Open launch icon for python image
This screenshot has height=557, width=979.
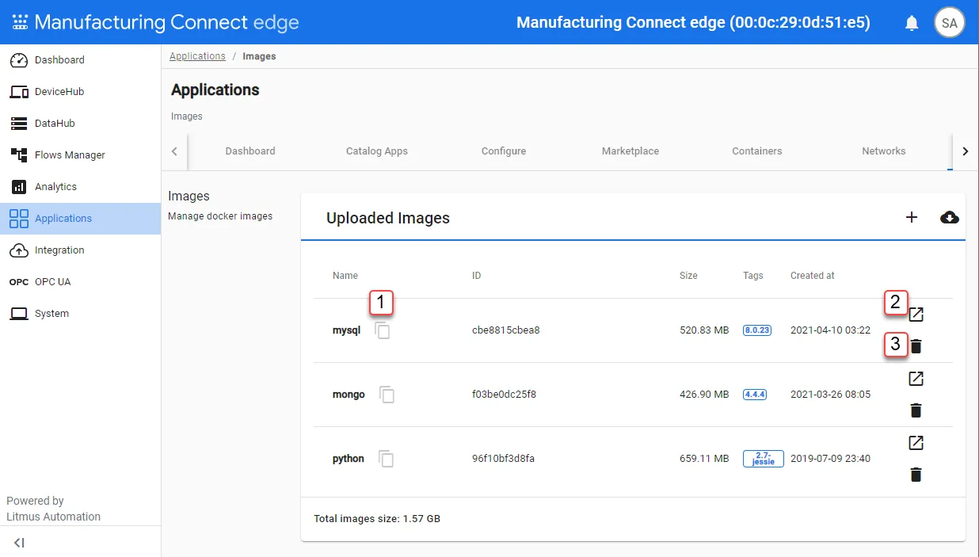click(916, 443)
